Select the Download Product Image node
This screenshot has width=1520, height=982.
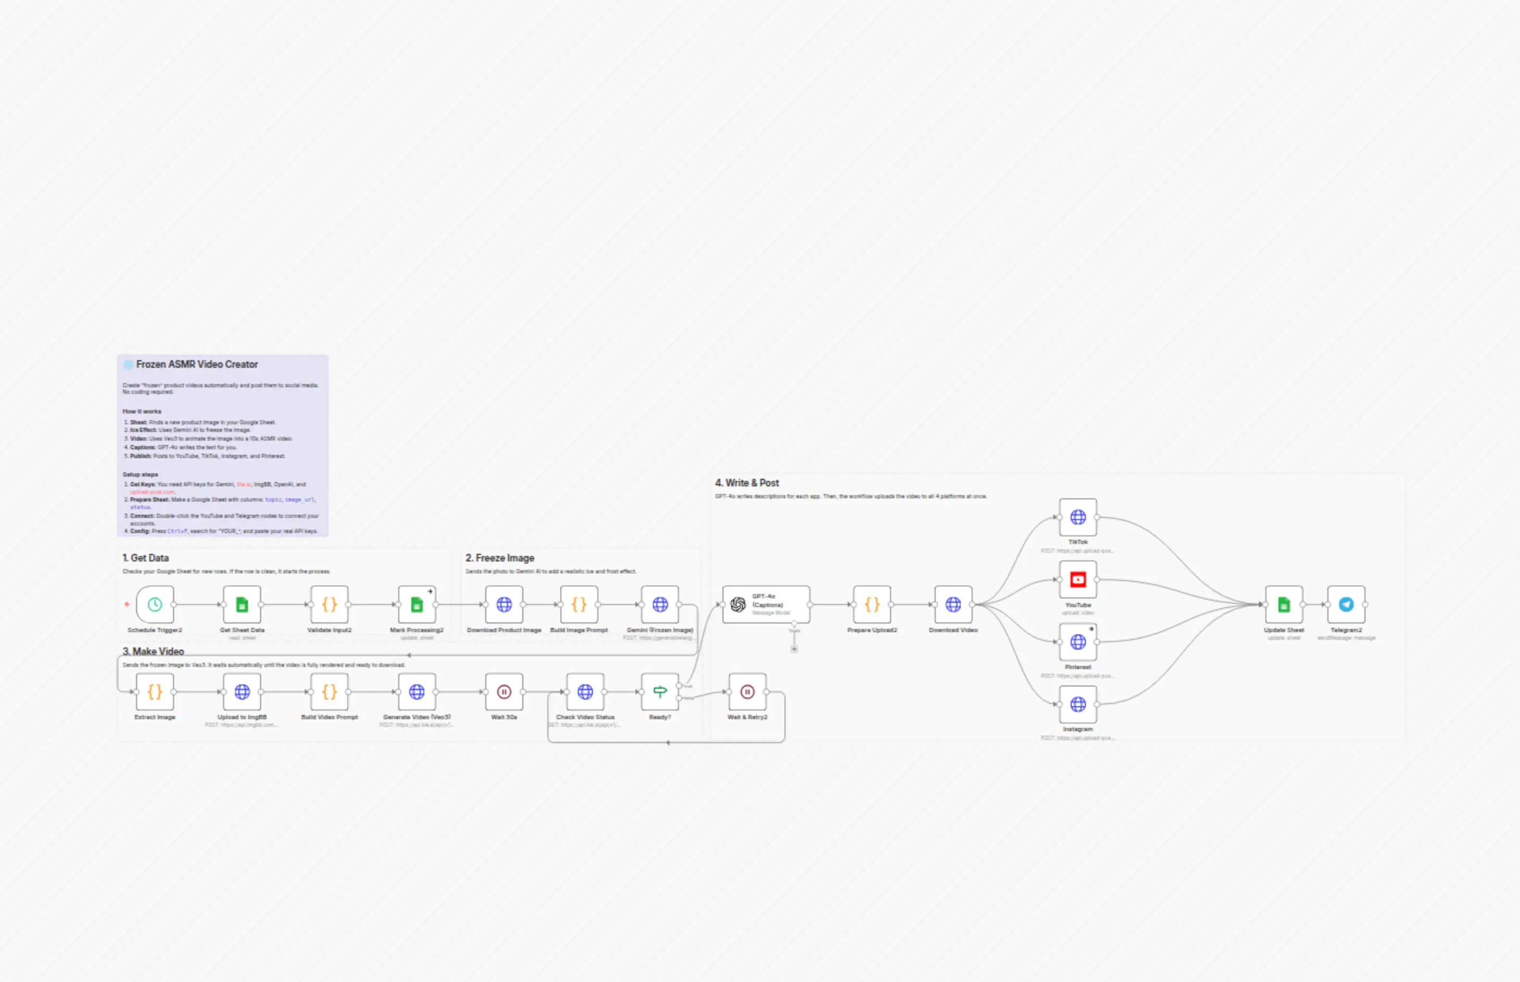pyautogui.click(x=504, y=604)
